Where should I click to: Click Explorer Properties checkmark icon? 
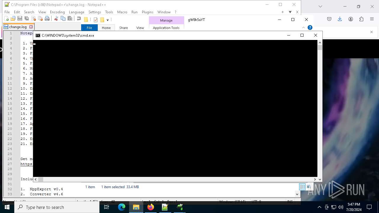(95, 20)
